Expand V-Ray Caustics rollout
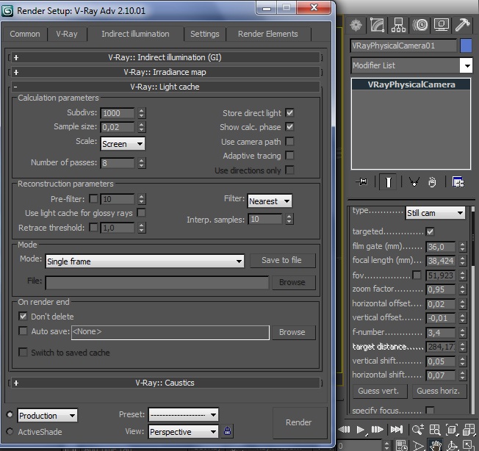 (165, 383)
